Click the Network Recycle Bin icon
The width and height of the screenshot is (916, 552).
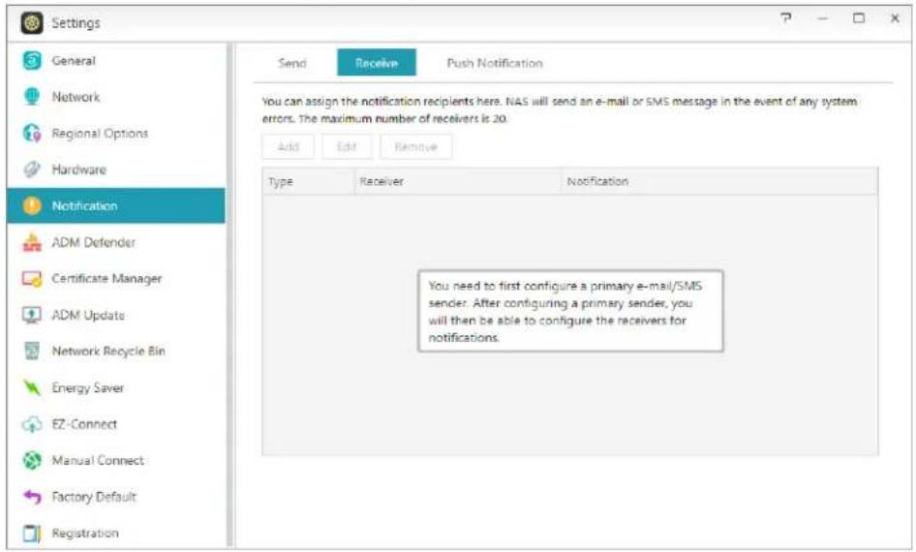click(x=32, y=352)
